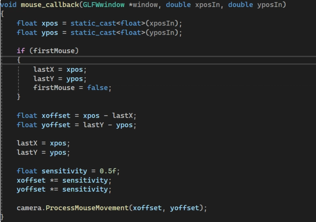Click the firstMouse condition in the if statement

point(54,51)
